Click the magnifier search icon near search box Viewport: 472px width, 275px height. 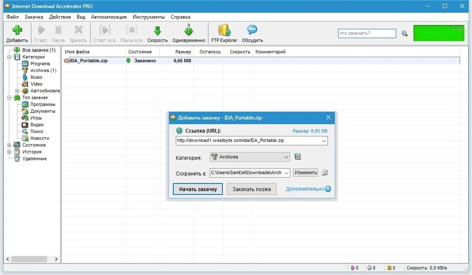point(404,33)
